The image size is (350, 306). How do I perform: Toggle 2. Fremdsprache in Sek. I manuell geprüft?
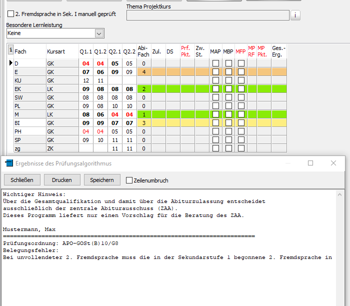tap(10, 14)
